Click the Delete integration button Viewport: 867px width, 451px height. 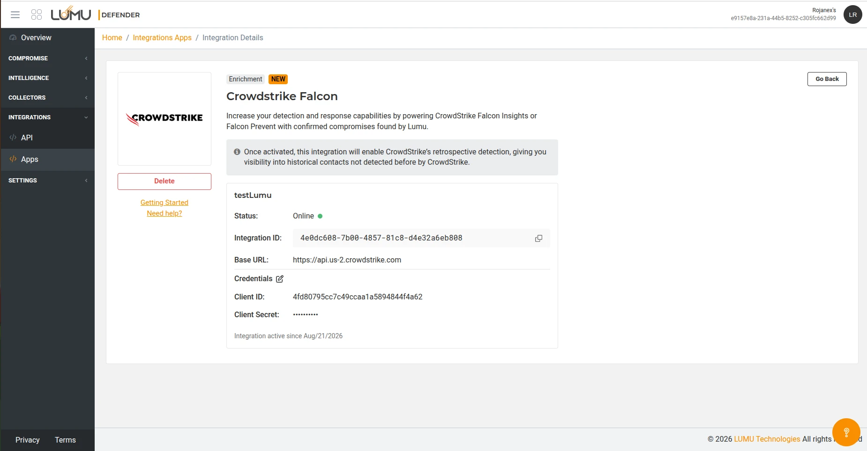pyautogui.click(x=164, y=181)
